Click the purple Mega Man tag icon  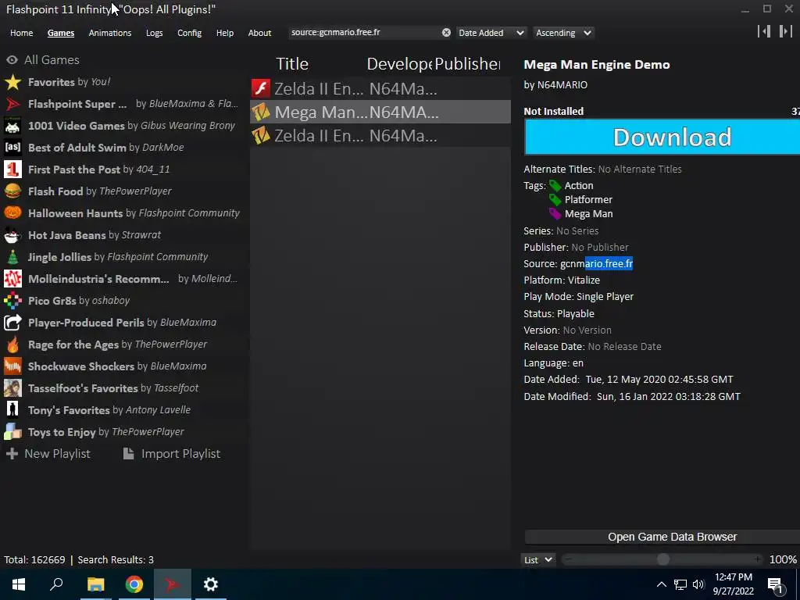click(555, 214)
